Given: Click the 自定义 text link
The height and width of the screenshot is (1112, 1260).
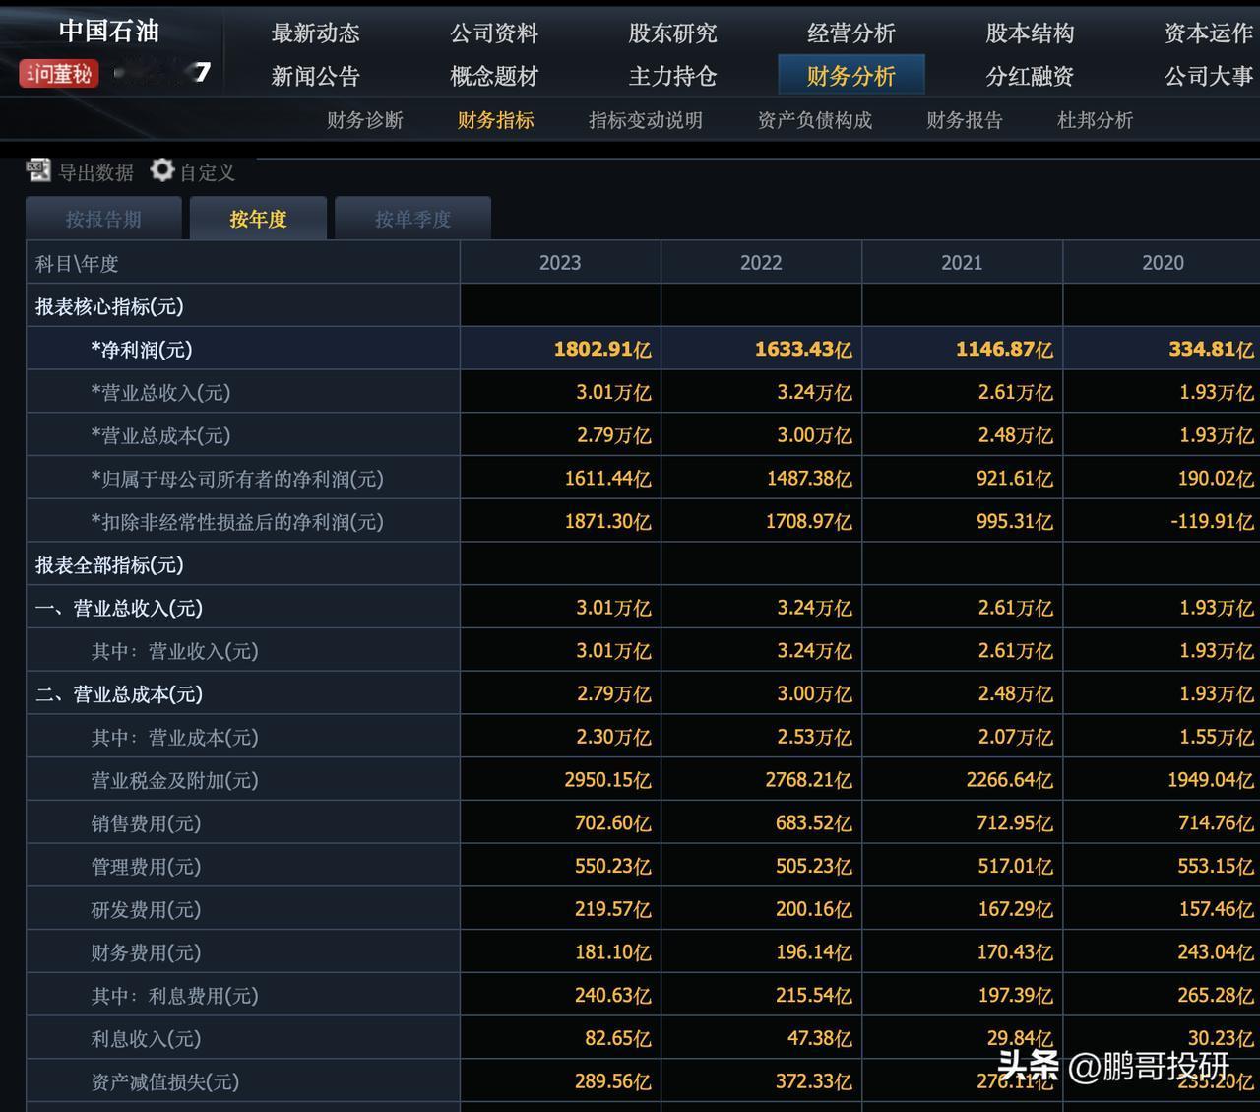Looking at the screenshot, I should click(x=207, y=172).
